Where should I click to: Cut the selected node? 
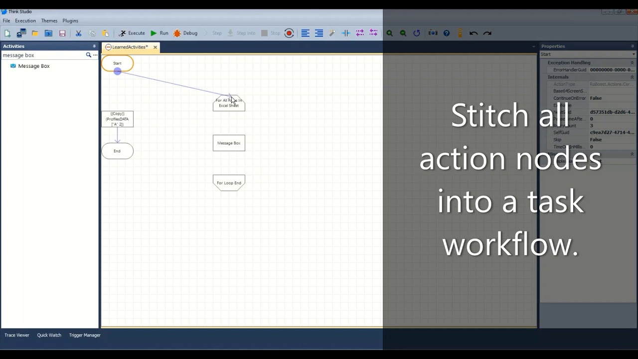[x=78, y=33]
